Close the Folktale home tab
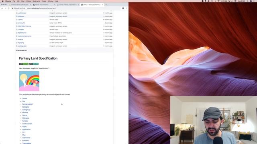Viewport: 257px width, 144px height. pyautogui.click(x=78, y=5)
